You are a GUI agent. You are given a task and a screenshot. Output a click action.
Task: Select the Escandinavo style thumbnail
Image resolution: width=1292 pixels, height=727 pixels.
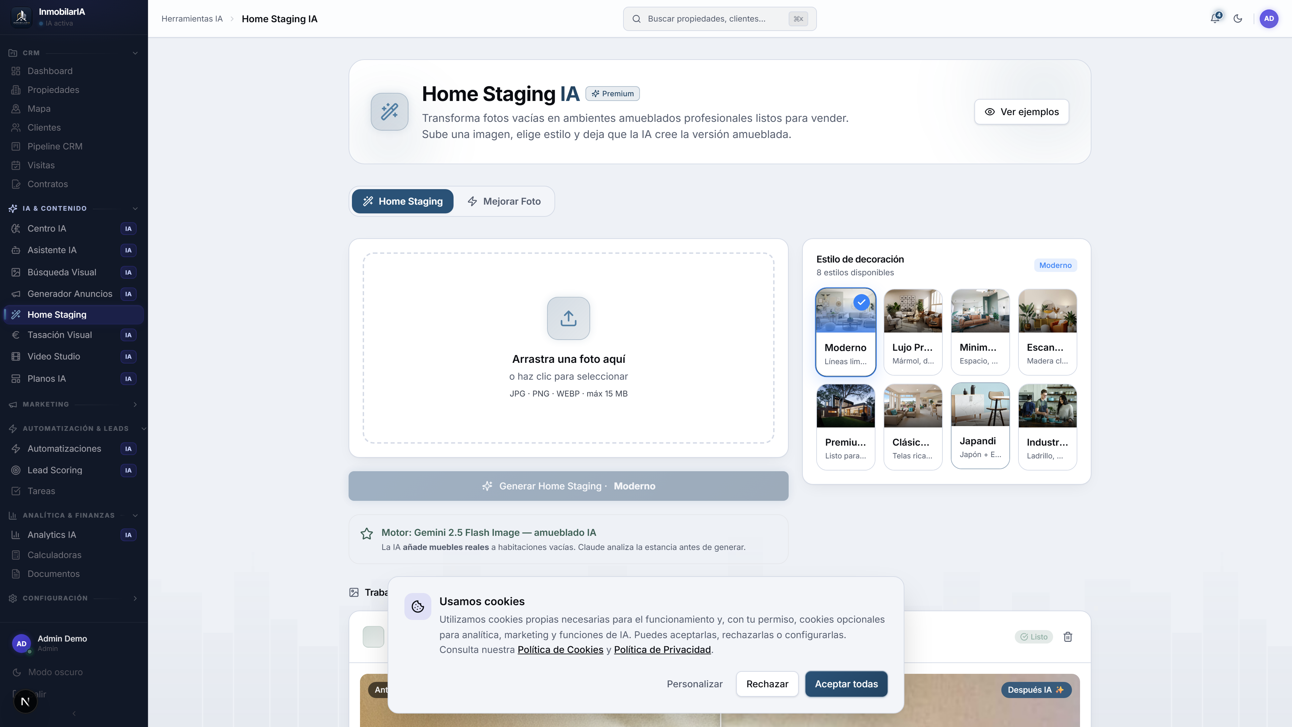tap(1047, 311)
